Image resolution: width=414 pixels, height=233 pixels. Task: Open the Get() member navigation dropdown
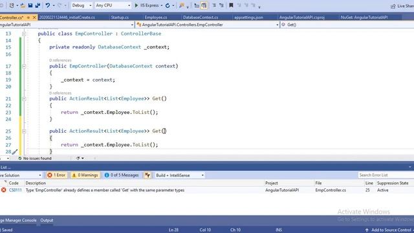pyautogui.click(x=347, y=25)
